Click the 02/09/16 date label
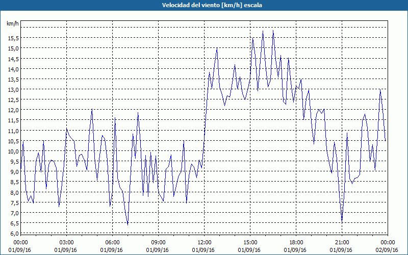 click(x=388, y=250)
